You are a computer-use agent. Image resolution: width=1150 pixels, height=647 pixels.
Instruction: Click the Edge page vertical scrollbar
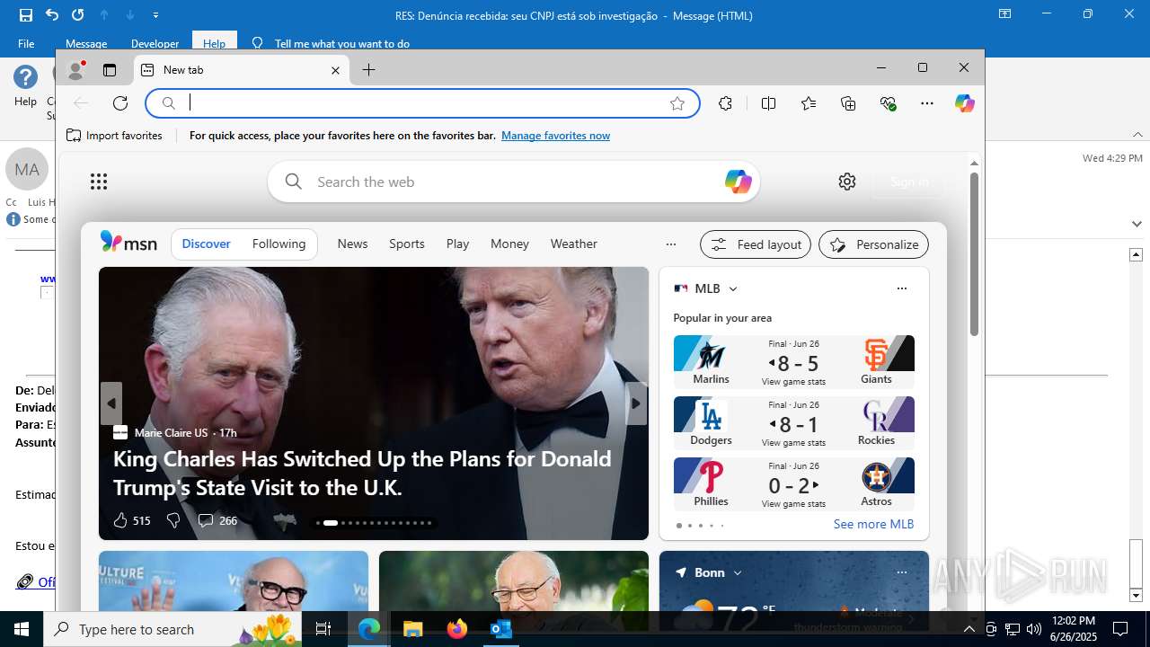click(974, 254)
